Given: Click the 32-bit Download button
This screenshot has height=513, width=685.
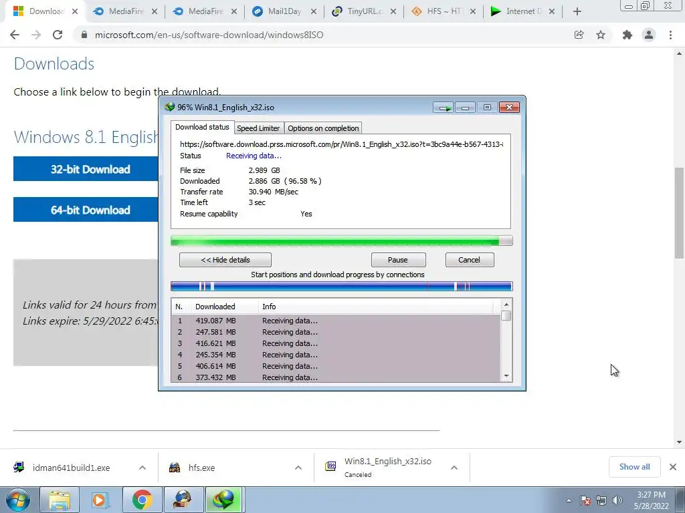Looking at the screenshot, I should tap(86, 169).
